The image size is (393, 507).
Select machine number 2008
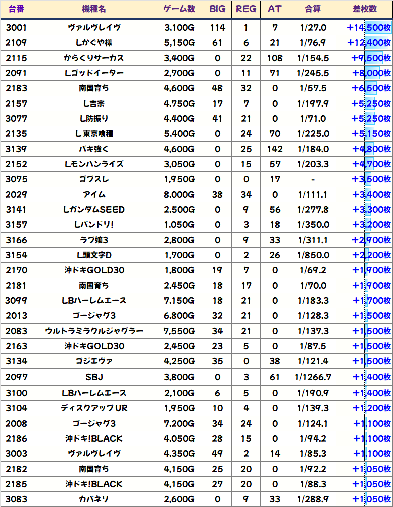16,424
